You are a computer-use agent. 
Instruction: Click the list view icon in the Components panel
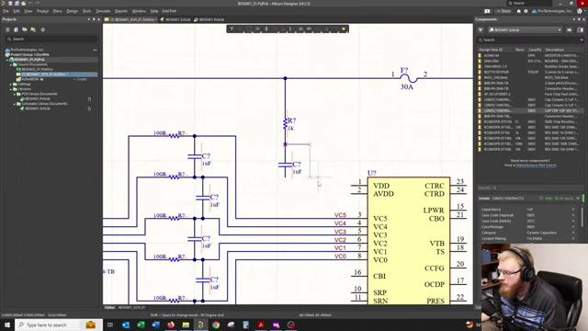[570, 29]
